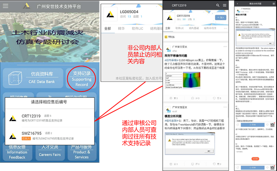Click the blue 加入 join button for CRT12319
277x171 pixels.
click(x=220, y=17)
